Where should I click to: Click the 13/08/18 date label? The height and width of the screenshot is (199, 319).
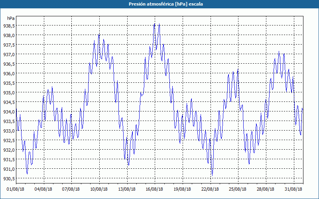click(127, 189)
